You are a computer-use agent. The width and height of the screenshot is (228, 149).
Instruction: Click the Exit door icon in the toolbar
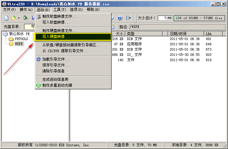(x=128, y=18)
